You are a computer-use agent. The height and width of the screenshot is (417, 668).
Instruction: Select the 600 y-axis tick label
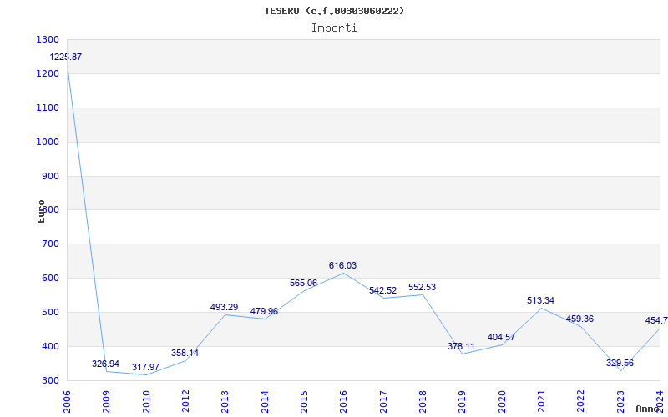[50, 279]
